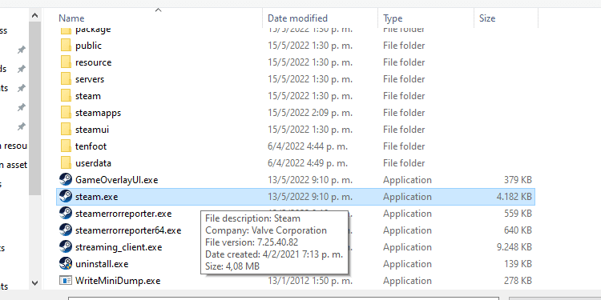The height and width of the screenshot is (300, 601).
Task: Click the userdata folder icon
Action: tap(66, 163)
